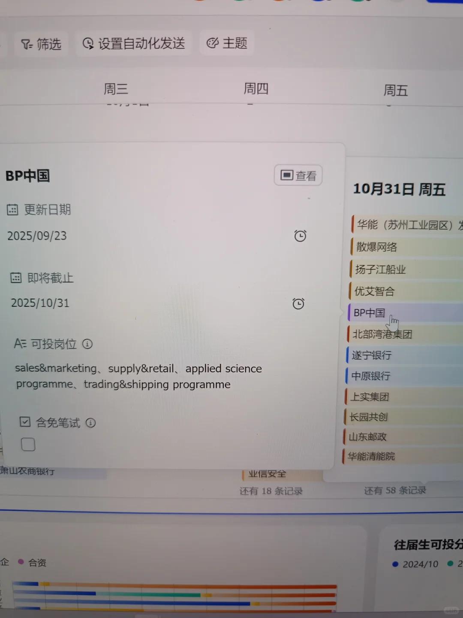Open the 主题 theme button

point(227,43)
